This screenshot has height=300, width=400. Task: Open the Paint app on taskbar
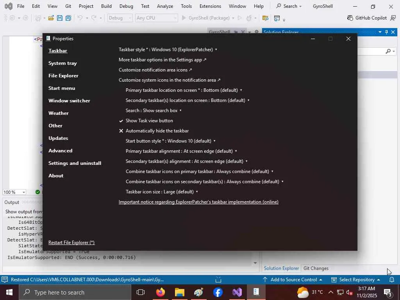click(199, 292)
